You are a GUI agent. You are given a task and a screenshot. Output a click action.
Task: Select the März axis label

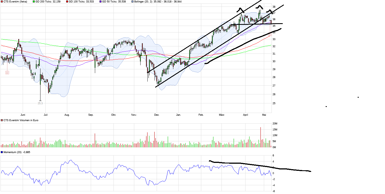(x=221, y=115)
